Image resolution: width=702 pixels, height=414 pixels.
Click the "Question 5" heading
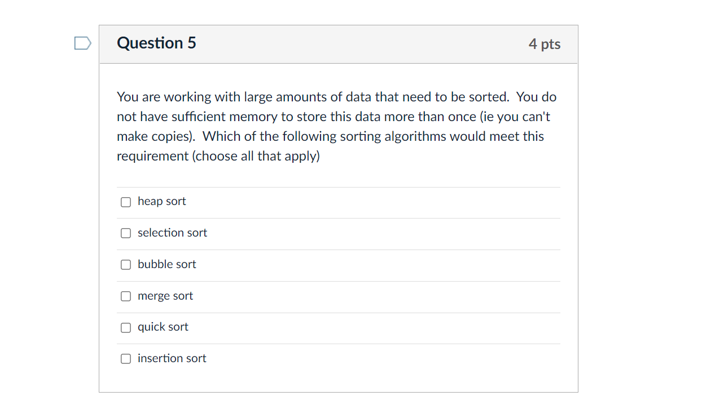click(156, 43)
